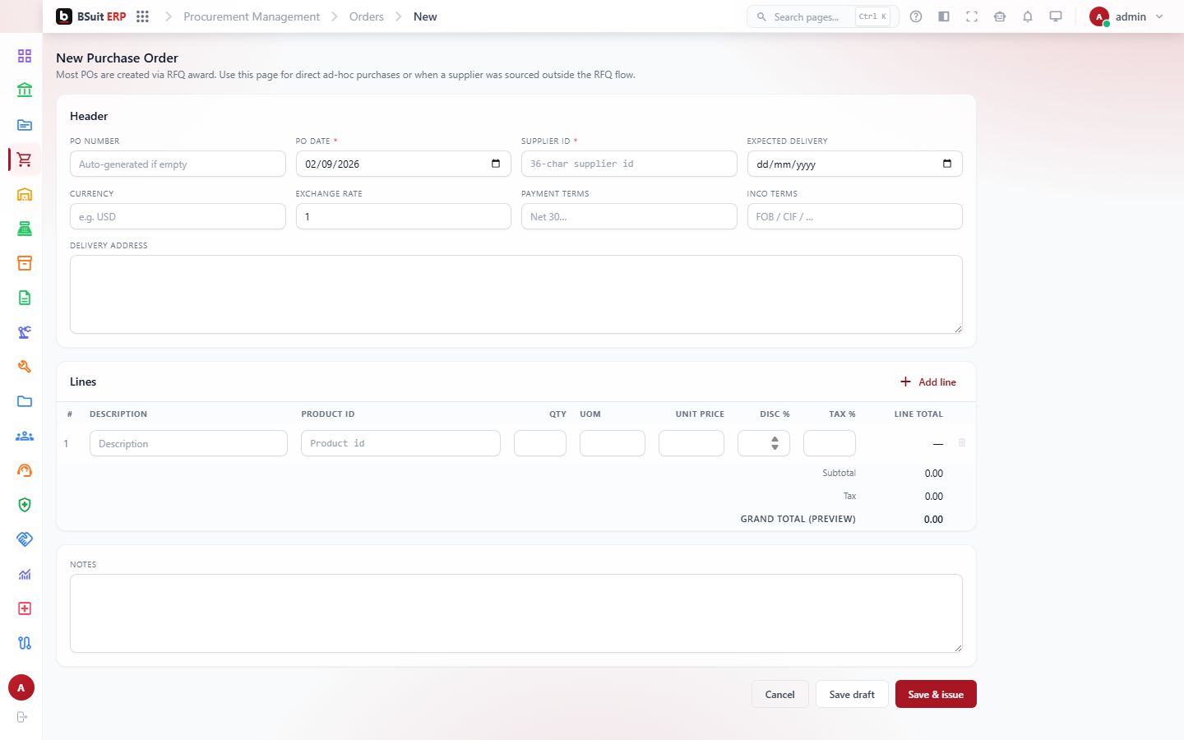Open the orange archive box sidebar icon

(25, 263)
